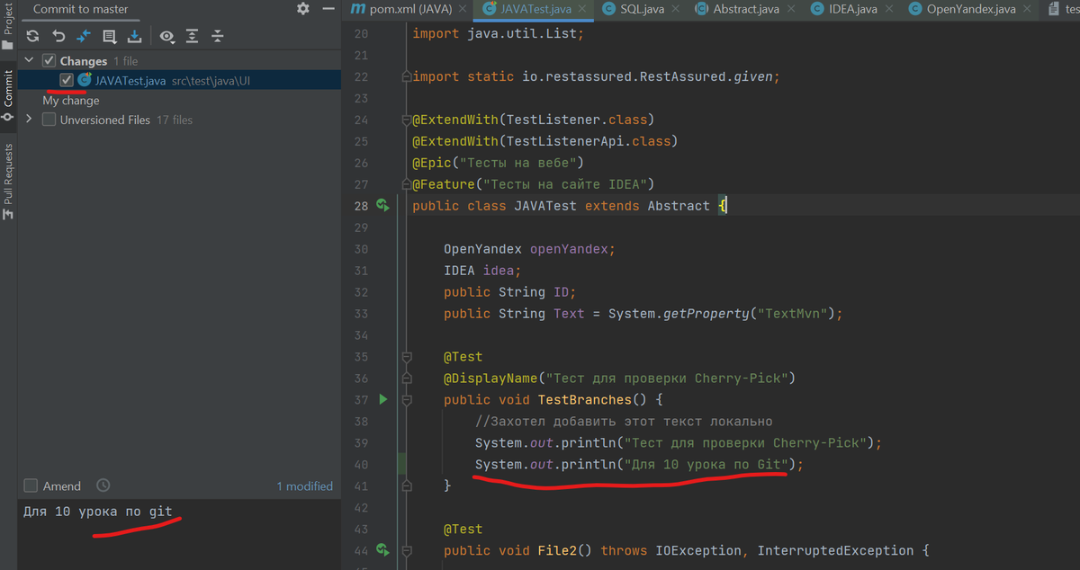Open the commit message history clock icon
The width and height of the screenshot is (1080, 570).
pyautogui.click(x=103, y=485)
